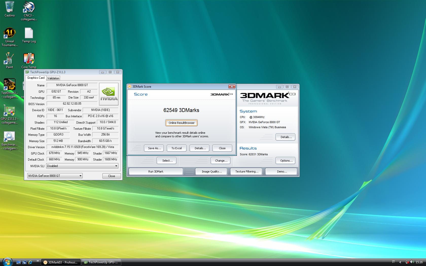Show hidden tray icons arrow
The height and width of the screenshot is (266, 426).
click(x=400, y=262)
